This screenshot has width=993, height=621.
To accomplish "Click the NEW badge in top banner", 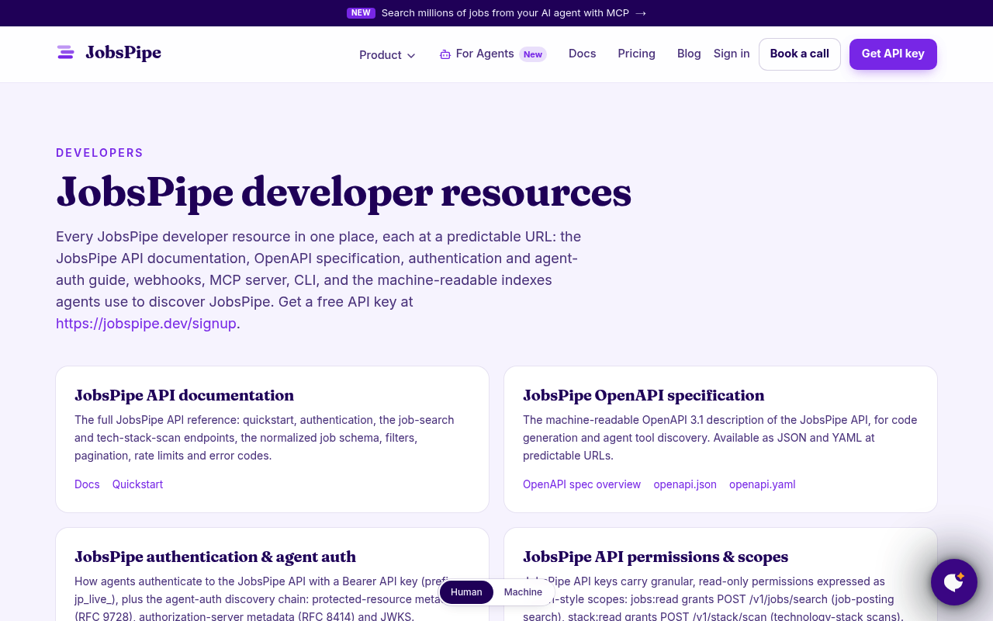I will click(x=361, y=13).
